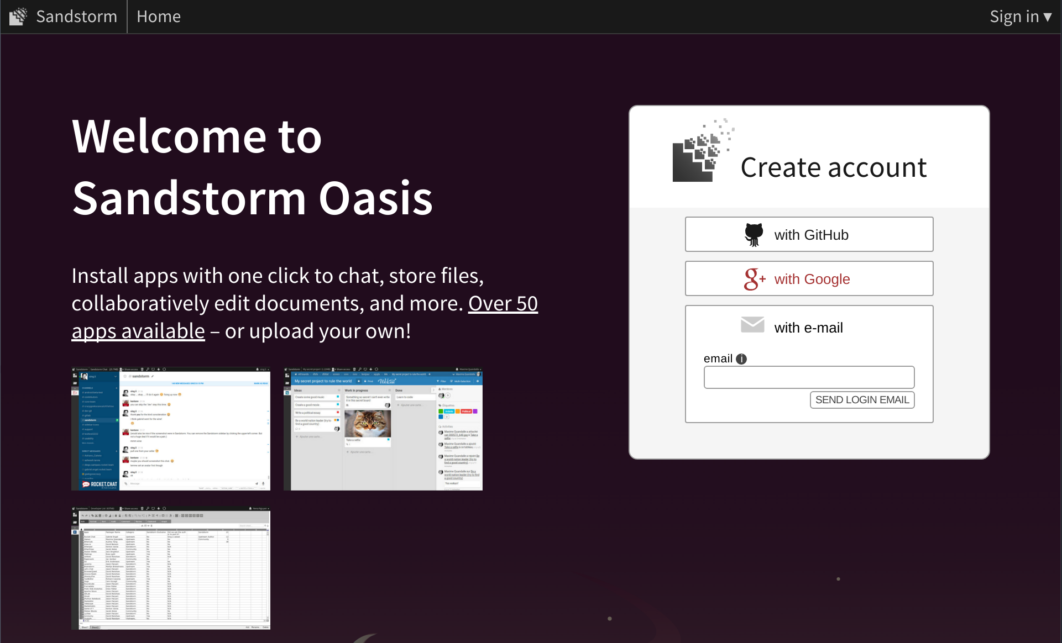Go to the Home tab
The image size is (1062, 643).
[x=159, y=17]
